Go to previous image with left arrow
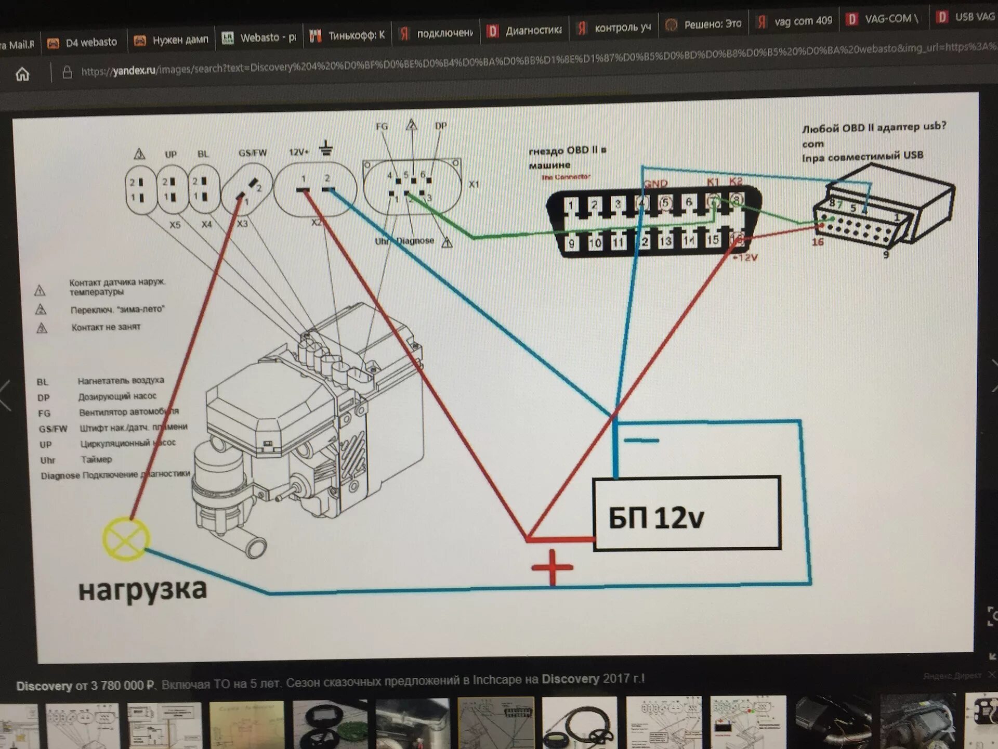The height and width of the screenshot is (749, 998). [5, 396]
